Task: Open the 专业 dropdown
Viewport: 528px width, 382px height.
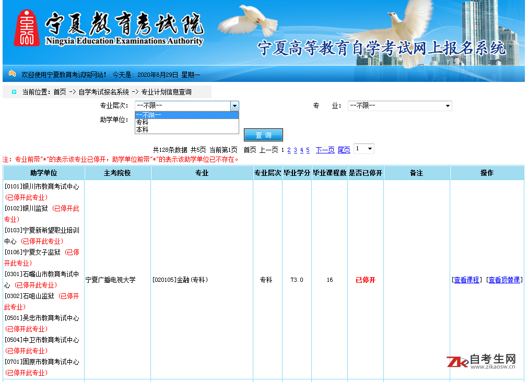Action: (x=400, y=106)
